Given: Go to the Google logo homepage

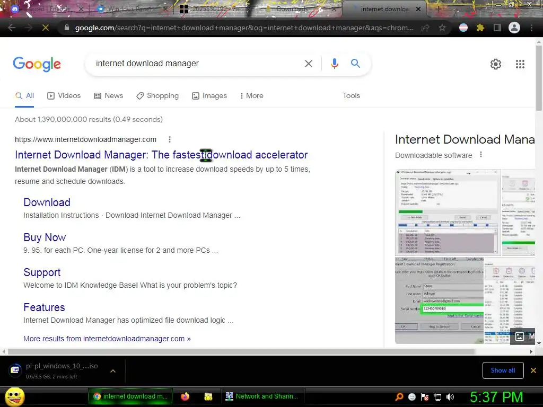Looking at the screenshot, I should click(x=37, y=64).
